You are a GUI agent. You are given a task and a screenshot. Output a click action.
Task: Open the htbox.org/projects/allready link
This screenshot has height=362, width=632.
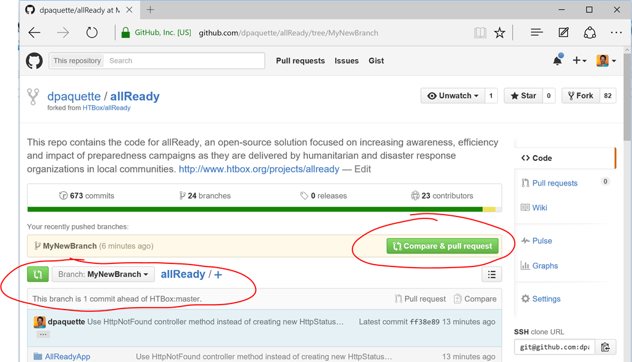[x=259, y=169]
